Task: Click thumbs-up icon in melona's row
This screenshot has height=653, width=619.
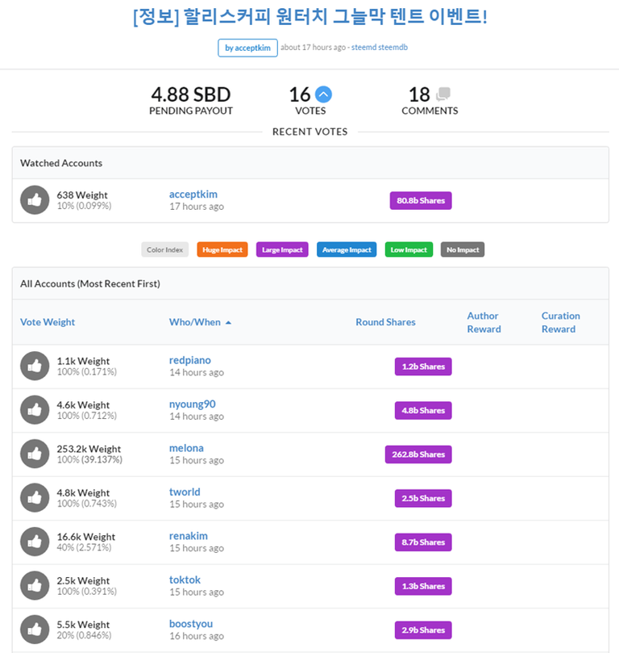Action: pyautogui.click(x=35, y=454)
